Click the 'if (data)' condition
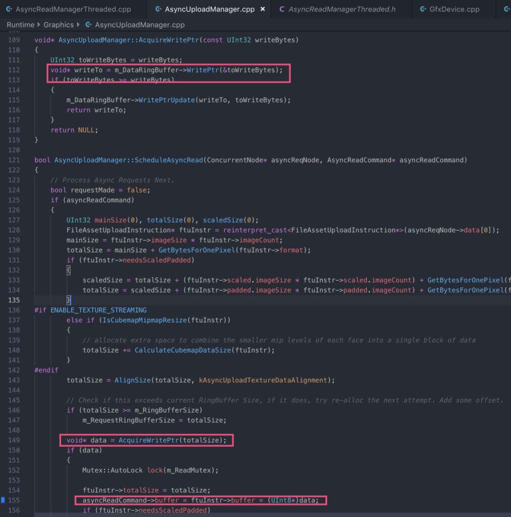This screenshot has height=517, width=511. click(84, 450)
